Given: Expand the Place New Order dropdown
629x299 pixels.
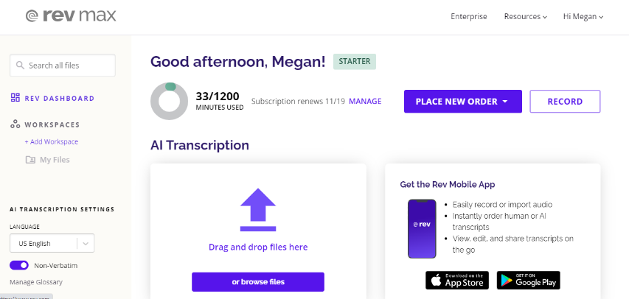Looking at the screenshot, I should [x=463, y=102].
